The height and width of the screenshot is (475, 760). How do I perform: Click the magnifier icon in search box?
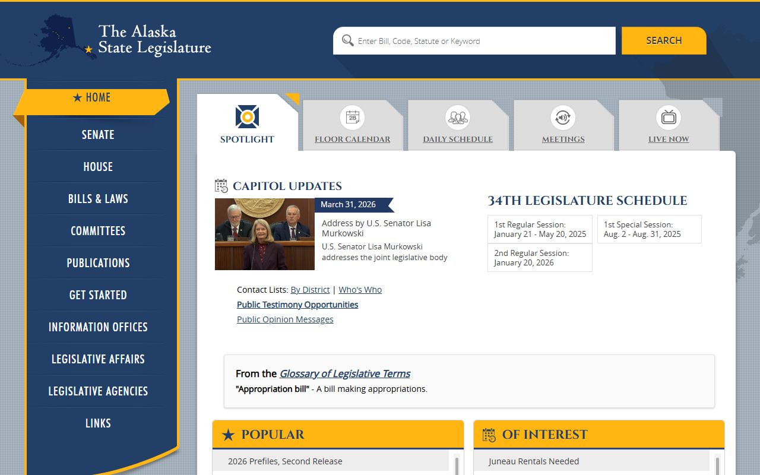coord(348,41)
